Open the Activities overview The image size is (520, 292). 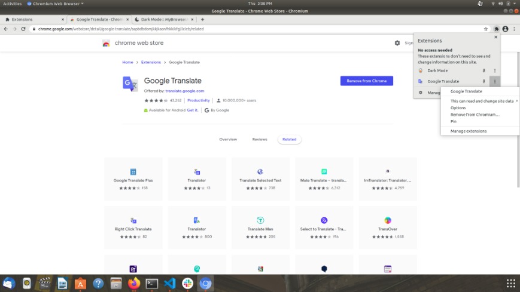13,4
